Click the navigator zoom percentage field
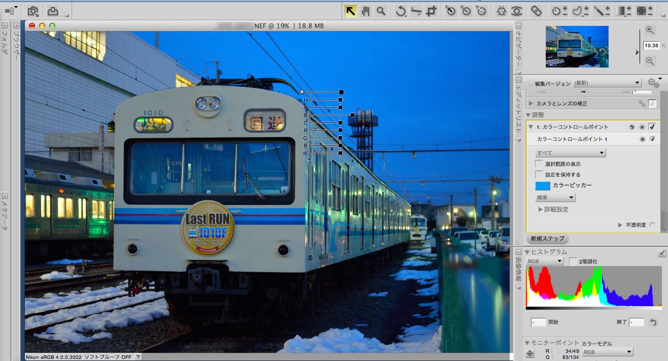This screenshot has width=668, height=361. [651, 45]
